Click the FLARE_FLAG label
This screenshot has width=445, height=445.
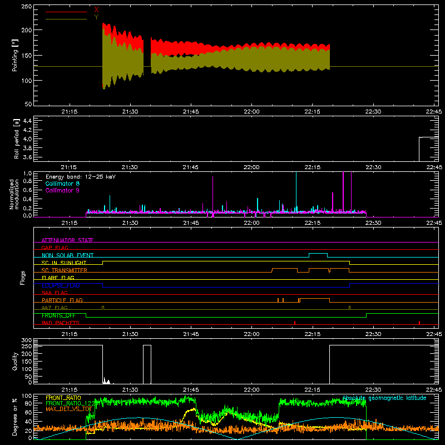[58, 278]
